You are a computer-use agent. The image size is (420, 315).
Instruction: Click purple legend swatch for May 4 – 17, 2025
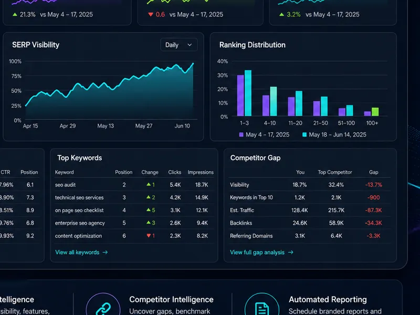pos(241,135)
